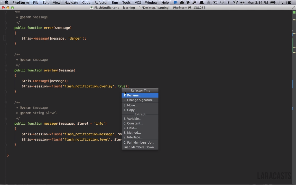This screenshot has height=185, width=296.
Task: Collapse doc comment above message() function
Action: (x=6, y=103)
